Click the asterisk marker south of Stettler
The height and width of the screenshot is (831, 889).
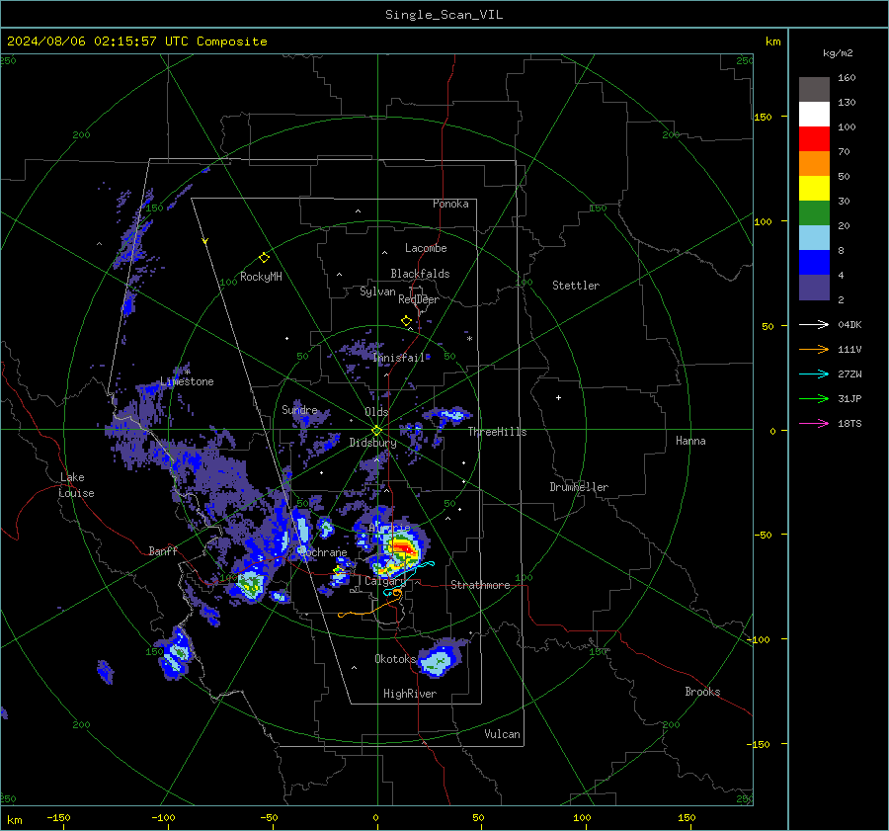click(469, 339)
